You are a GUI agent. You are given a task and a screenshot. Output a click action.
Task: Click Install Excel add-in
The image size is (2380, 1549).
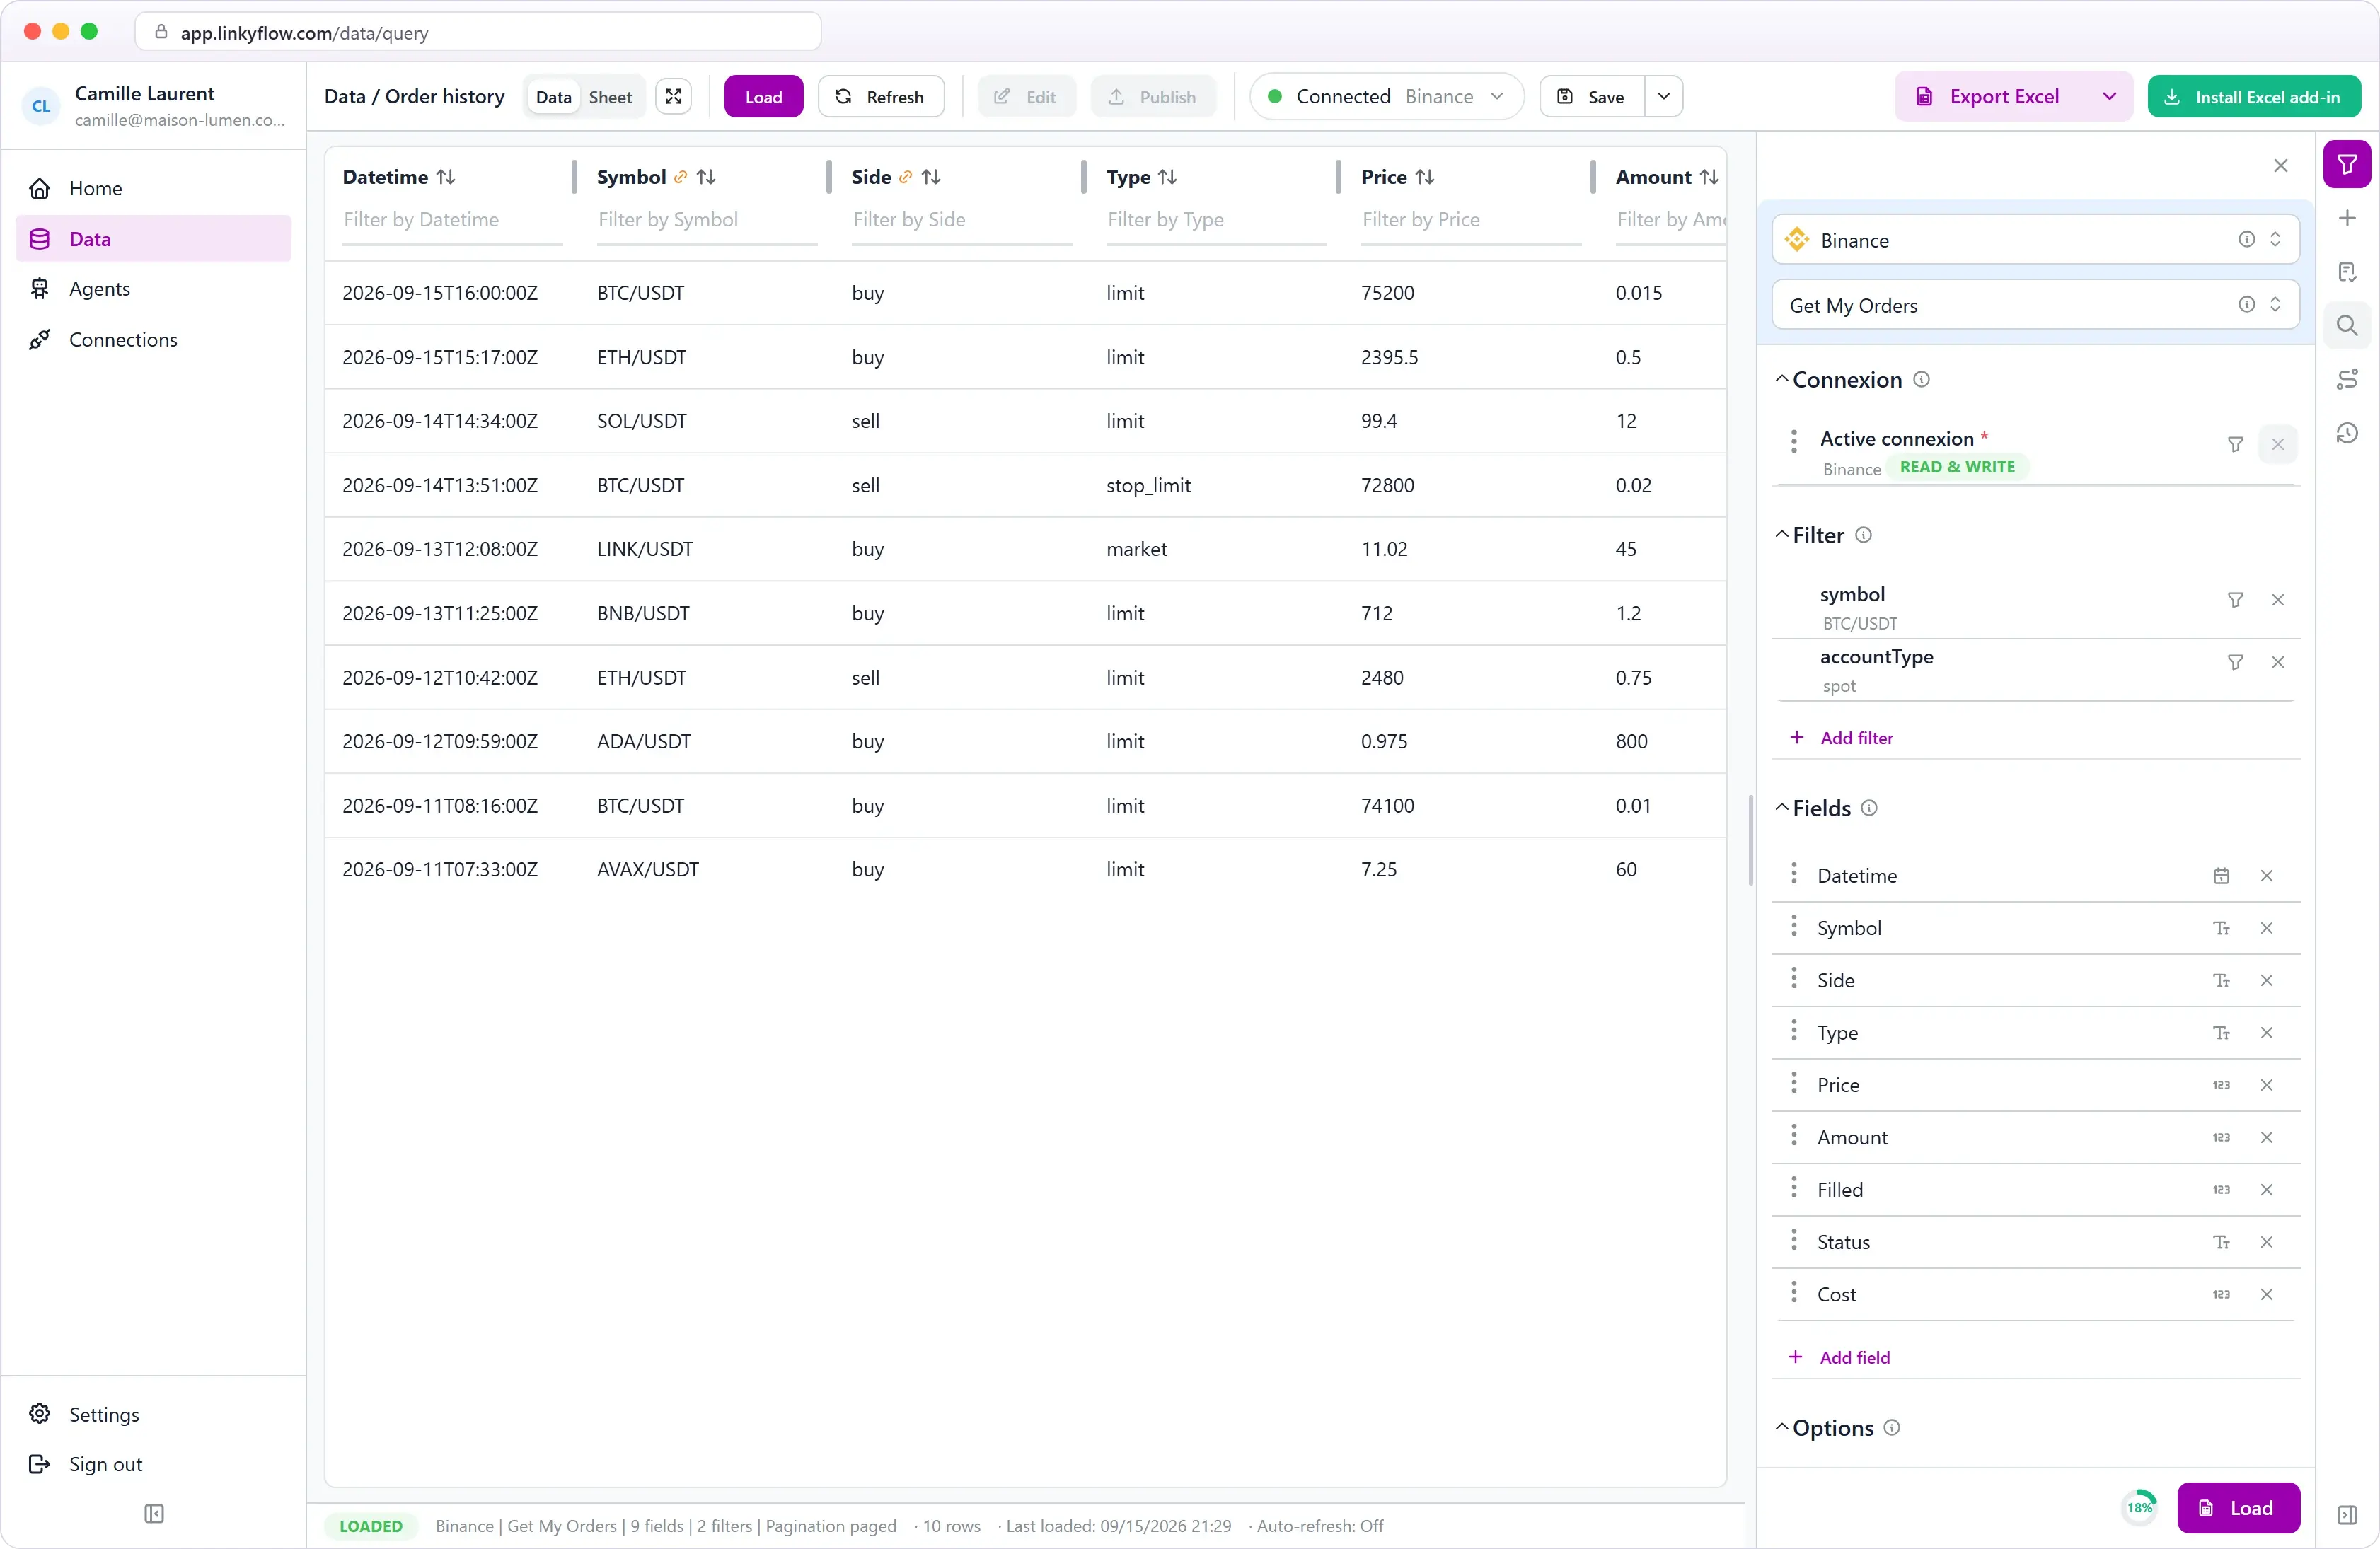2254,97
